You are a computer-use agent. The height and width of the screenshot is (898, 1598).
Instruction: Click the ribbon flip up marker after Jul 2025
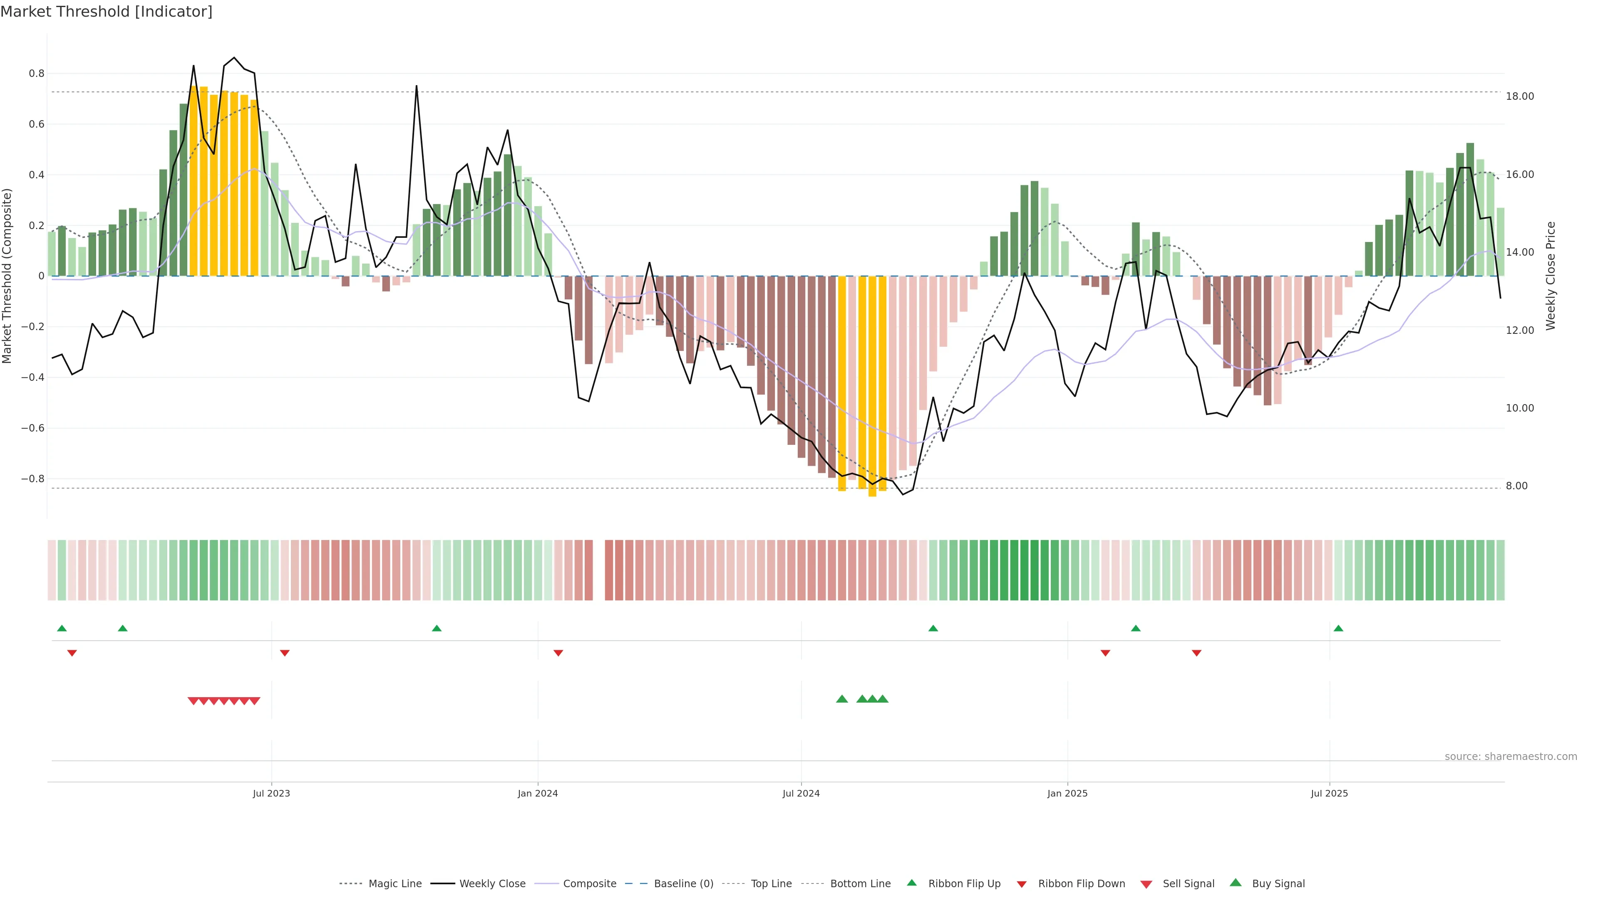pos(1338,629)
